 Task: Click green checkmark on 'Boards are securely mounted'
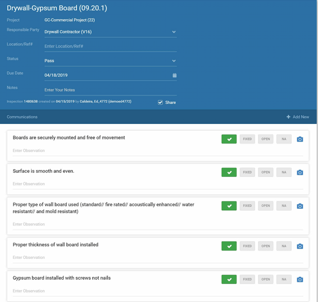[229, 139]
